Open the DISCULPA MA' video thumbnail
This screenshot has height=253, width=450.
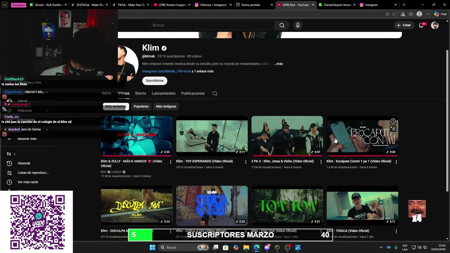[137, 206]
